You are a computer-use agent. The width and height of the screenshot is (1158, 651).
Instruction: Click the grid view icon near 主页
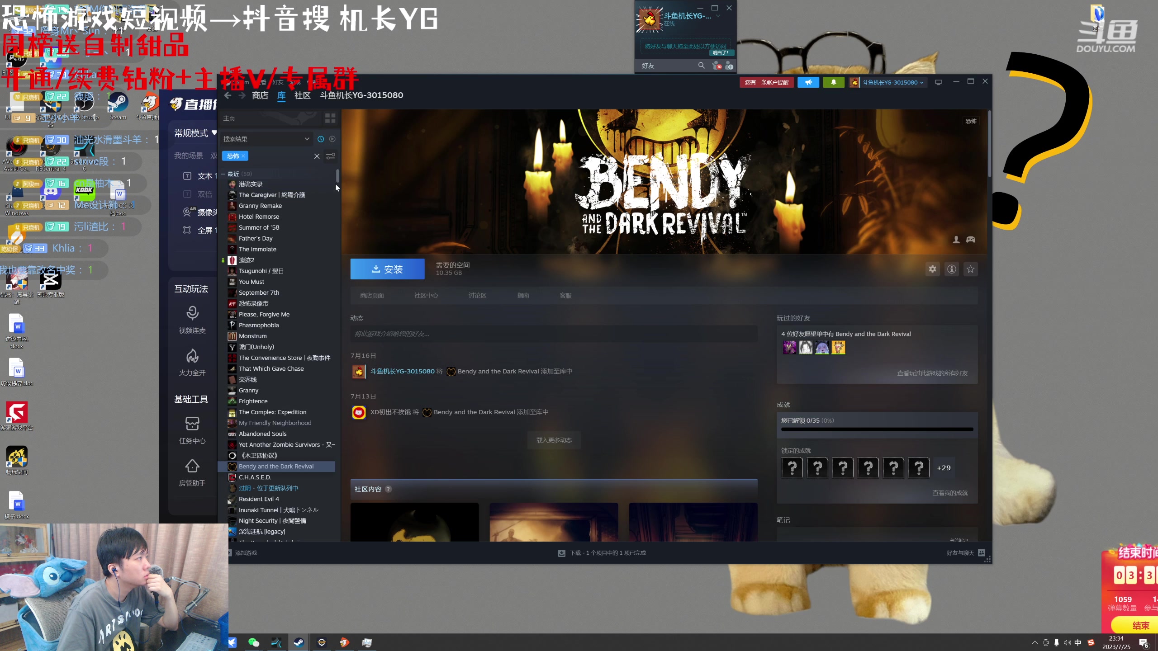[x=330, y=118]
